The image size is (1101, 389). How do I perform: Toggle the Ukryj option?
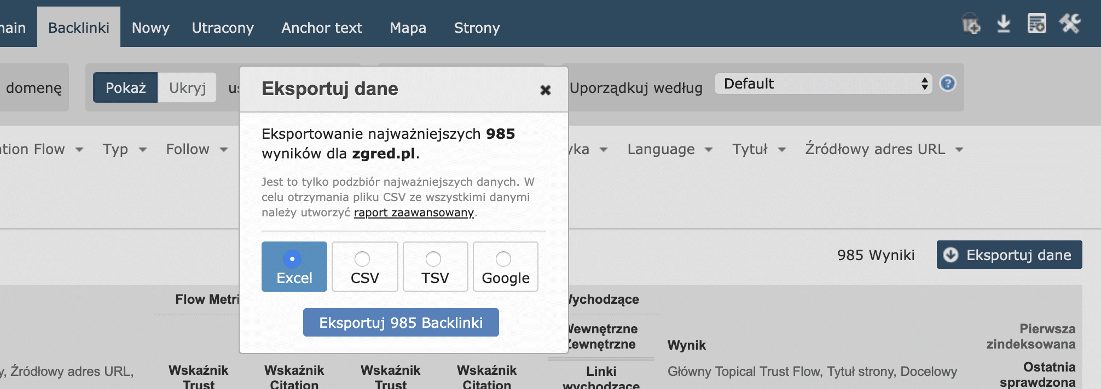click(187, 88)
